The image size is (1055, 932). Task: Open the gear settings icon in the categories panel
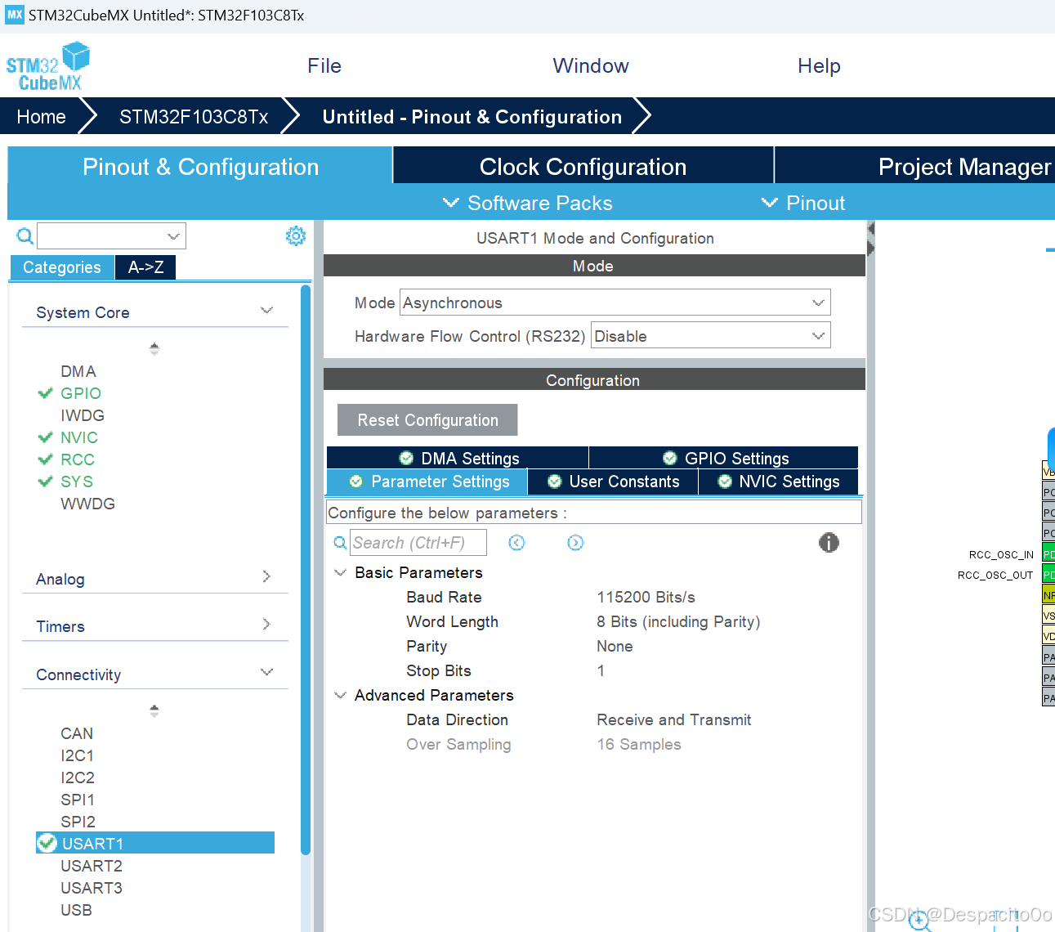pos(295,235)
